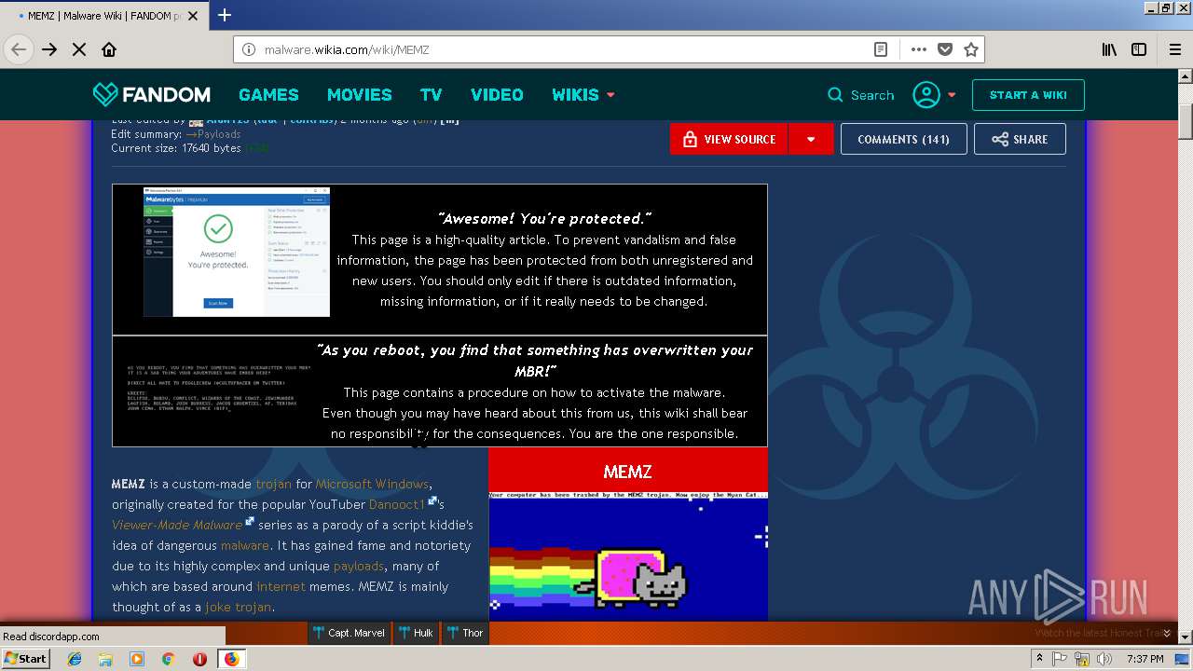Click 'Current size: 17640 bytes' text
Image resolution: width=1193 pixels, height=671 pixels.
point(176,148)
